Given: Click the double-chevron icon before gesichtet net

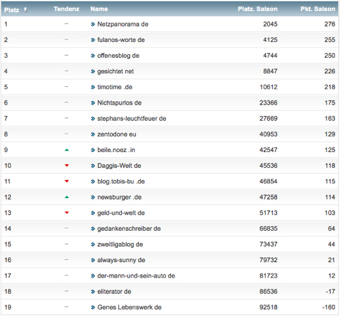Looking at the screenshot, I should 92,71.
